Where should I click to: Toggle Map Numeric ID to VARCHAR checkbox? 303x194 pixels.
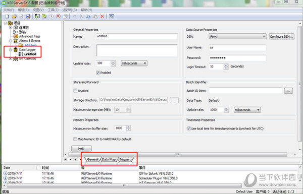(75, 139)
